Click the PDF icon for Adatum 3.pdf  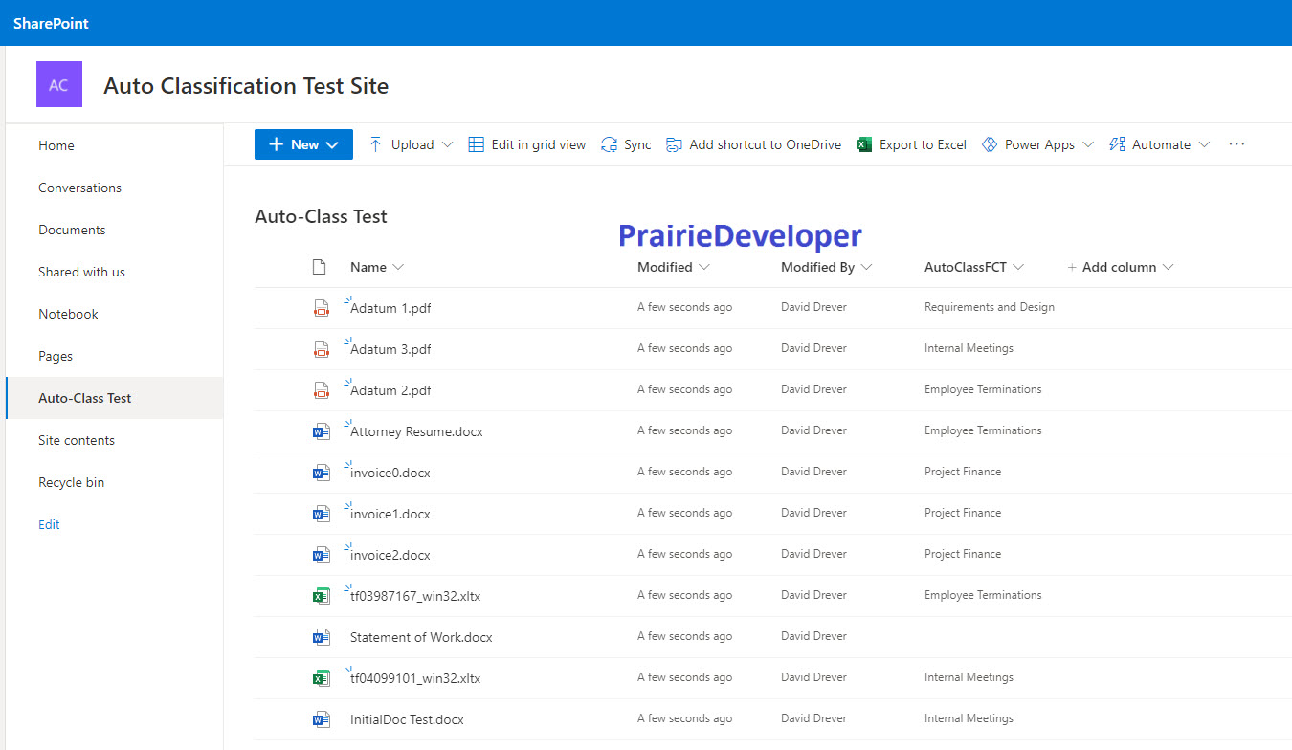(322, 349)
